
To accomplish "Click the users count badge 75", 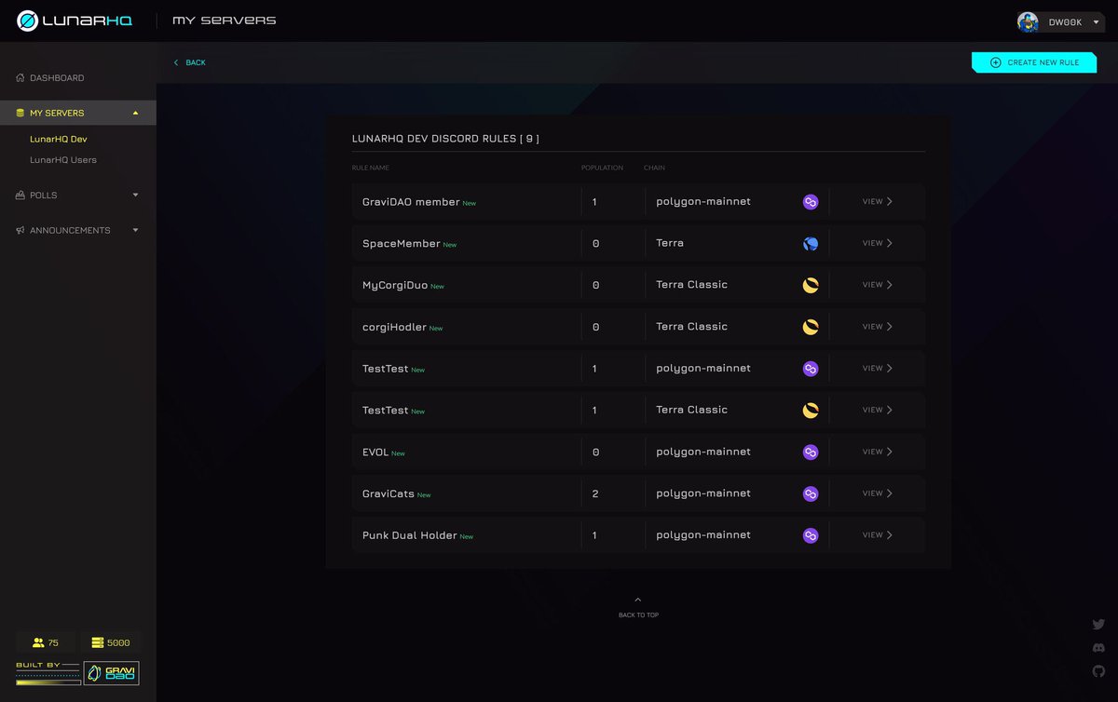I will click(46, 642).
